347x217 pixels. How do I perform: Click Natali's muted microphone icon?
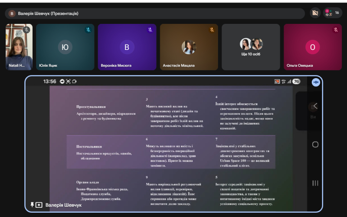click(x=26, y=30)
